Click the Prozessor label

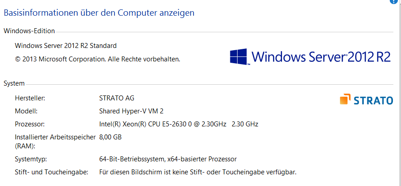(x=30, y=124)
